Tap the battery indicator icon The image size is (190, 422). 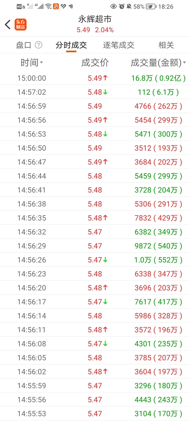[151, 7]
